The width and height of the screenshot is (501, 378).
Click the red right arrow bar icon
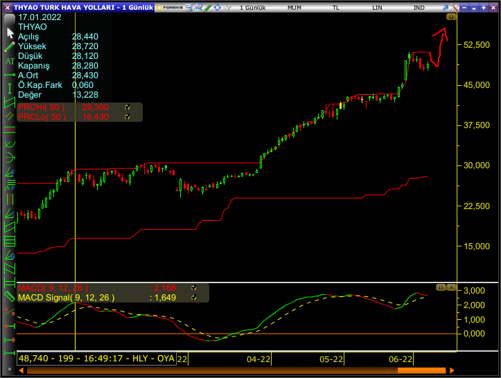[x=10, y=340]
